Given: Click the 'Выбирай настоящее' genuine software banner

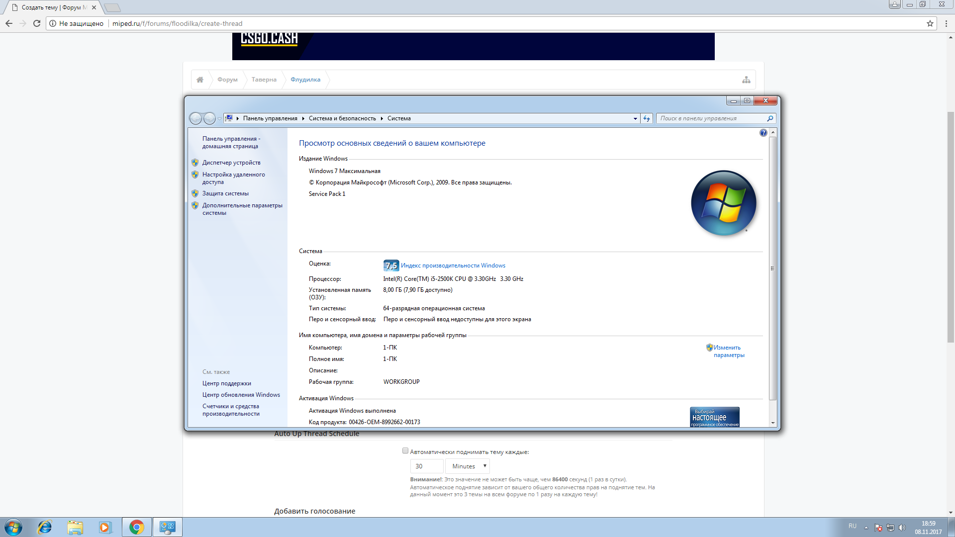Looking at the screenshot, I should 714,417.
